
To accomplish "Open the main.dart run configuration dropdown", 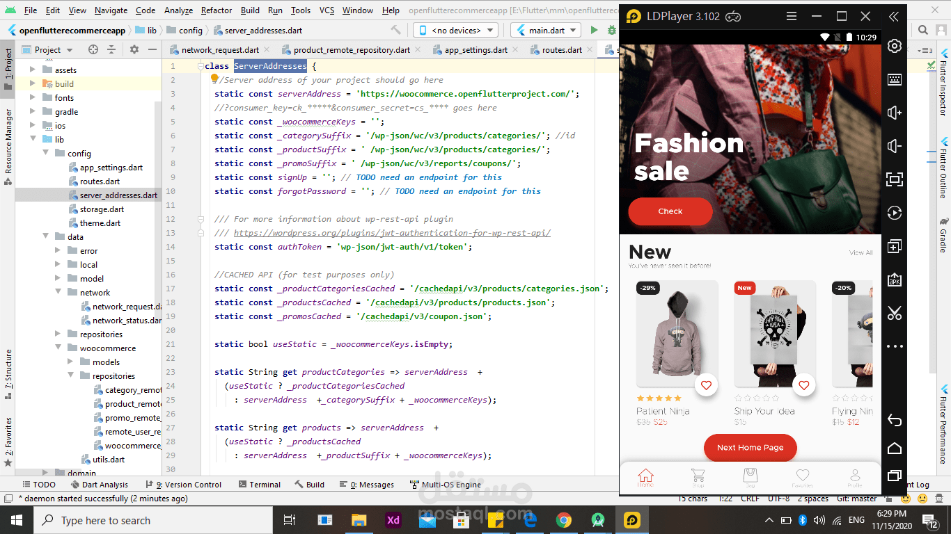I will click(x=546, y=30).
